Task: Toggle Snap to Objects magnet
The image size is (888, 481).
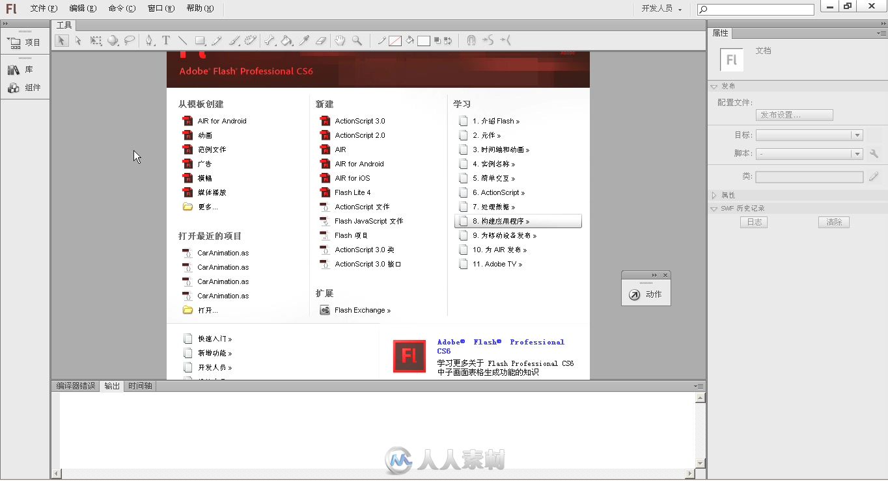Action: click(x=471, y=40)
